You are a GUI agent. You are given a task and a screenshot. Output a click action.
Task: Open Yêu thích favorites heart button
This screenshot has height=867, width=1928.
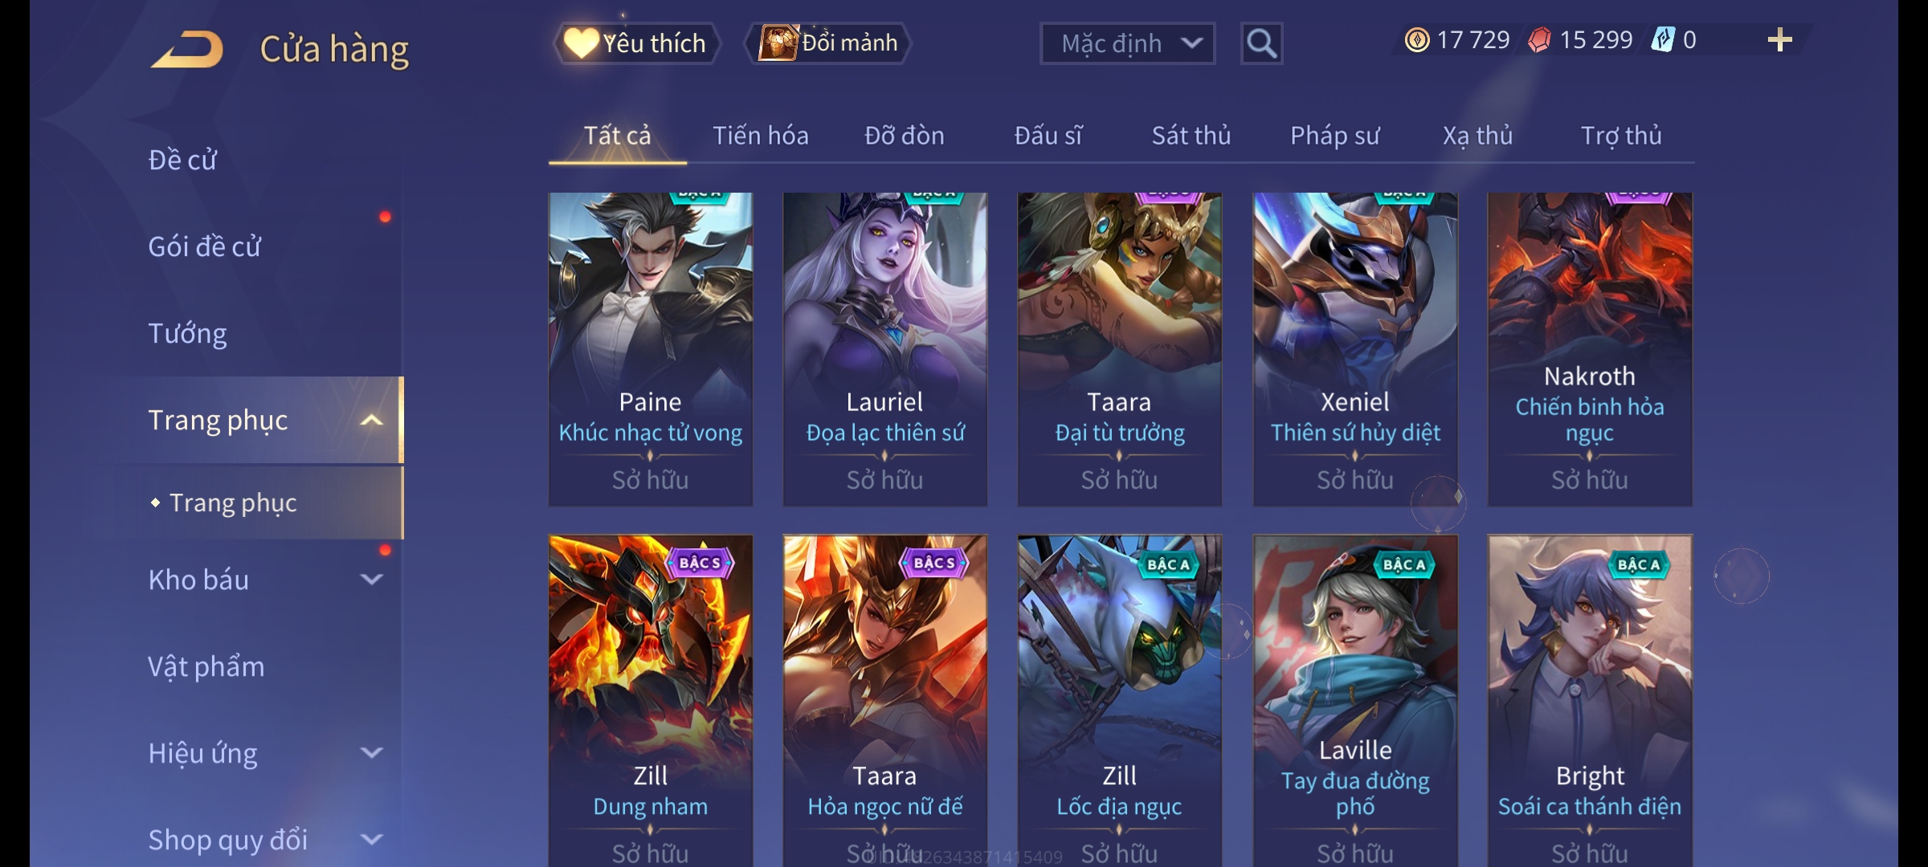click(x=638, y=43)
